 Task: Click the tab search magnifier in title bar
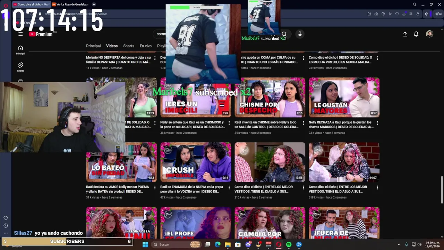tap(415, 5)
